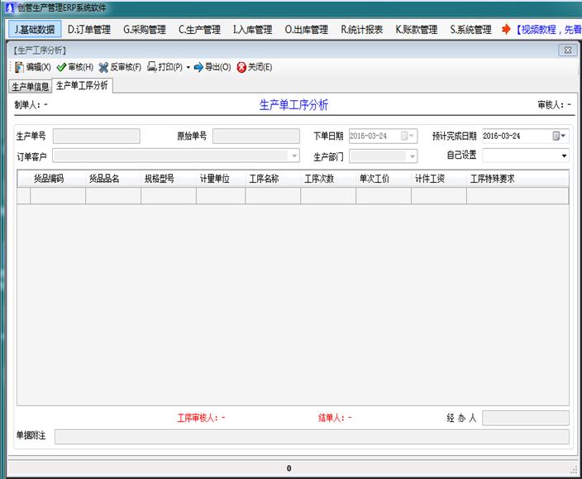582x479 pixels.
Task: Expand the 自己设置 dropdown
Action: [565, 156]
